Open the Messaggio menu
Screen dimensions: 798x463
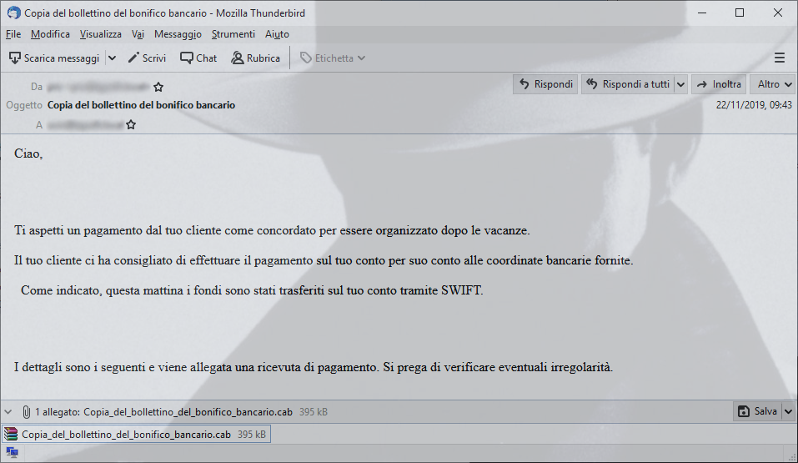(178, 34)
